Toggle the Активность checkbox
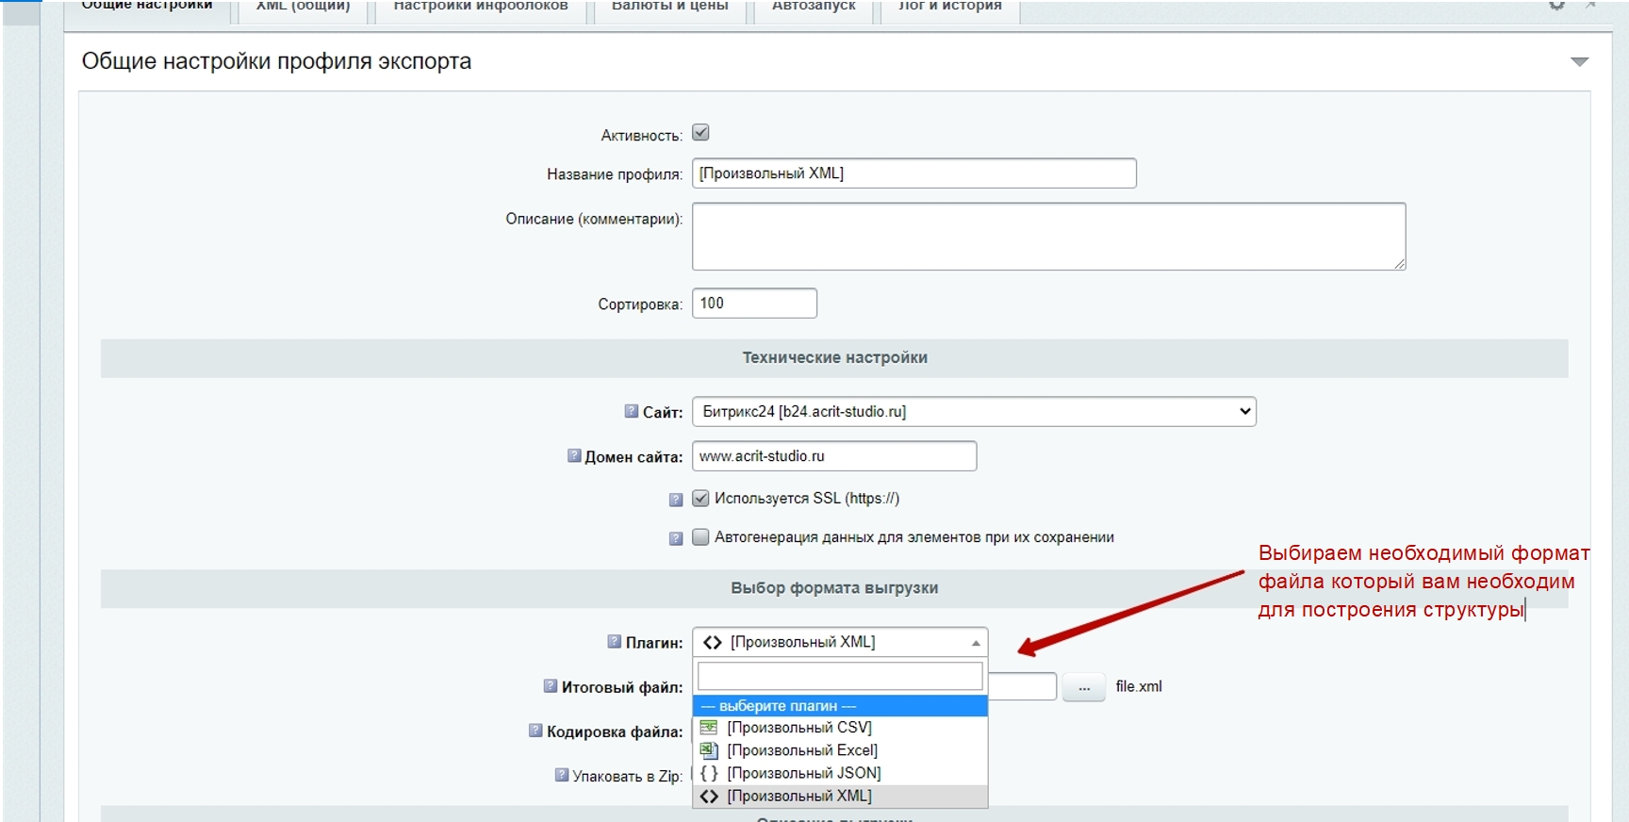 pos(700,133)
